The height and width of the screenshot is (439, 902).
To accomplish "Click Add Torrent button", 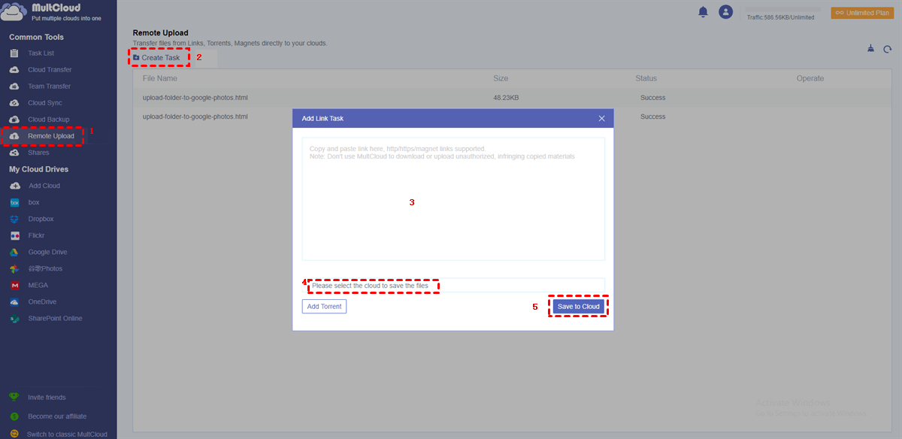I will [x=324, y=307].
